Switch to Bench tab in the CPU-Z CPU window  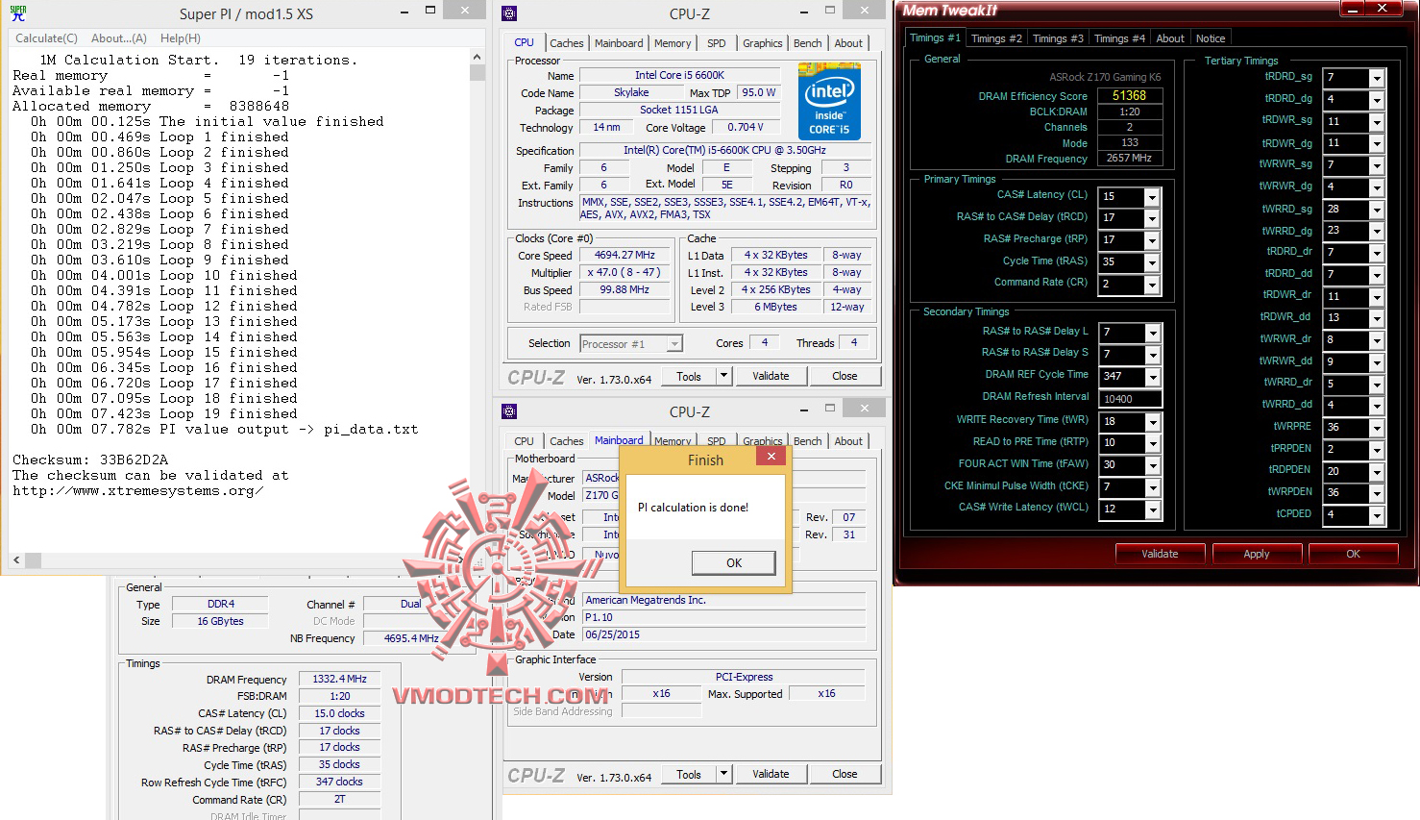click(x=808, y=43)
